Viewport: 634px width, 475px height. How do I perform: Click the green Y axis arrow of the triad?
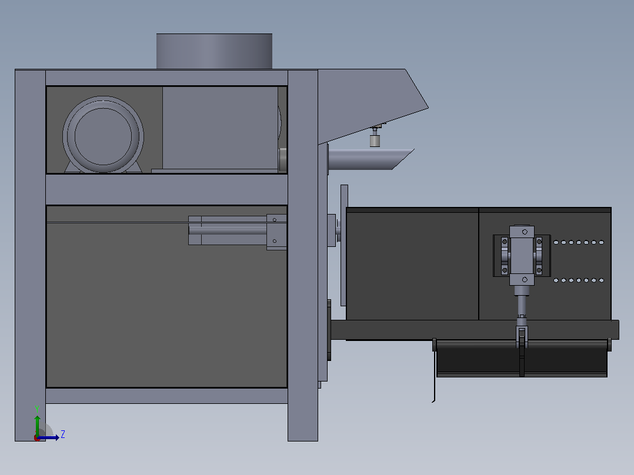[37, 425]
